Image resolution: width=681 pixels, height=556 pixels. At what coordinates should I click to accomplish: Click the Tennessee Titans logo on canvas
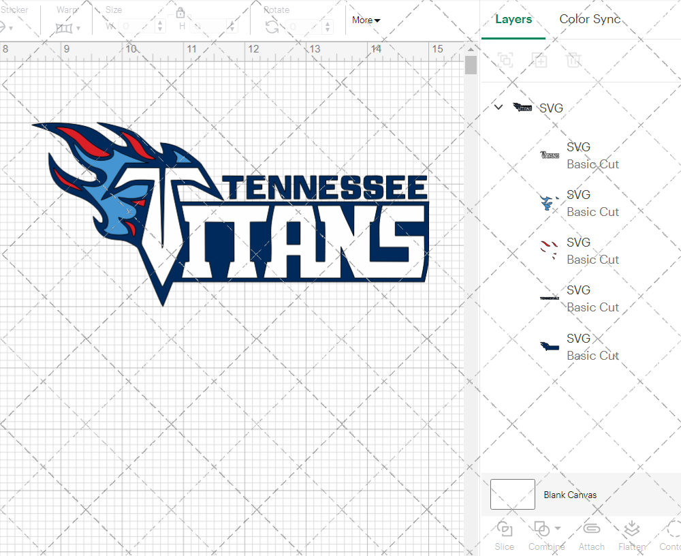[231, 214]
